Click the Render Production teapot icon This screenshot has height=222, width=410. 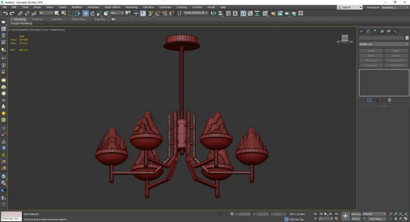(287, 13)
